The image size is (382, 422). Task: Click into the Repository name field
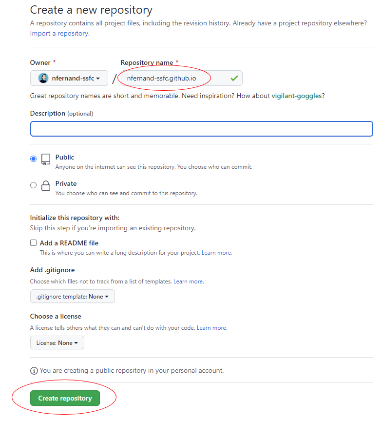coord(182,78)
